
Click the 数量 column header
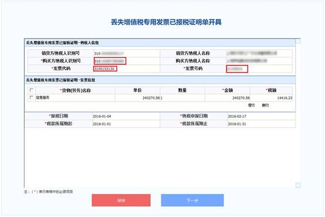[x=182, y=90]
